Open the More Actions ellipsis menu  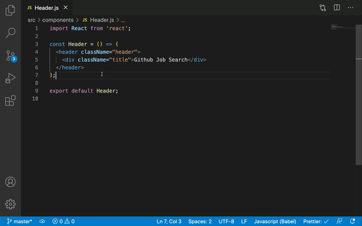(350, 8)
